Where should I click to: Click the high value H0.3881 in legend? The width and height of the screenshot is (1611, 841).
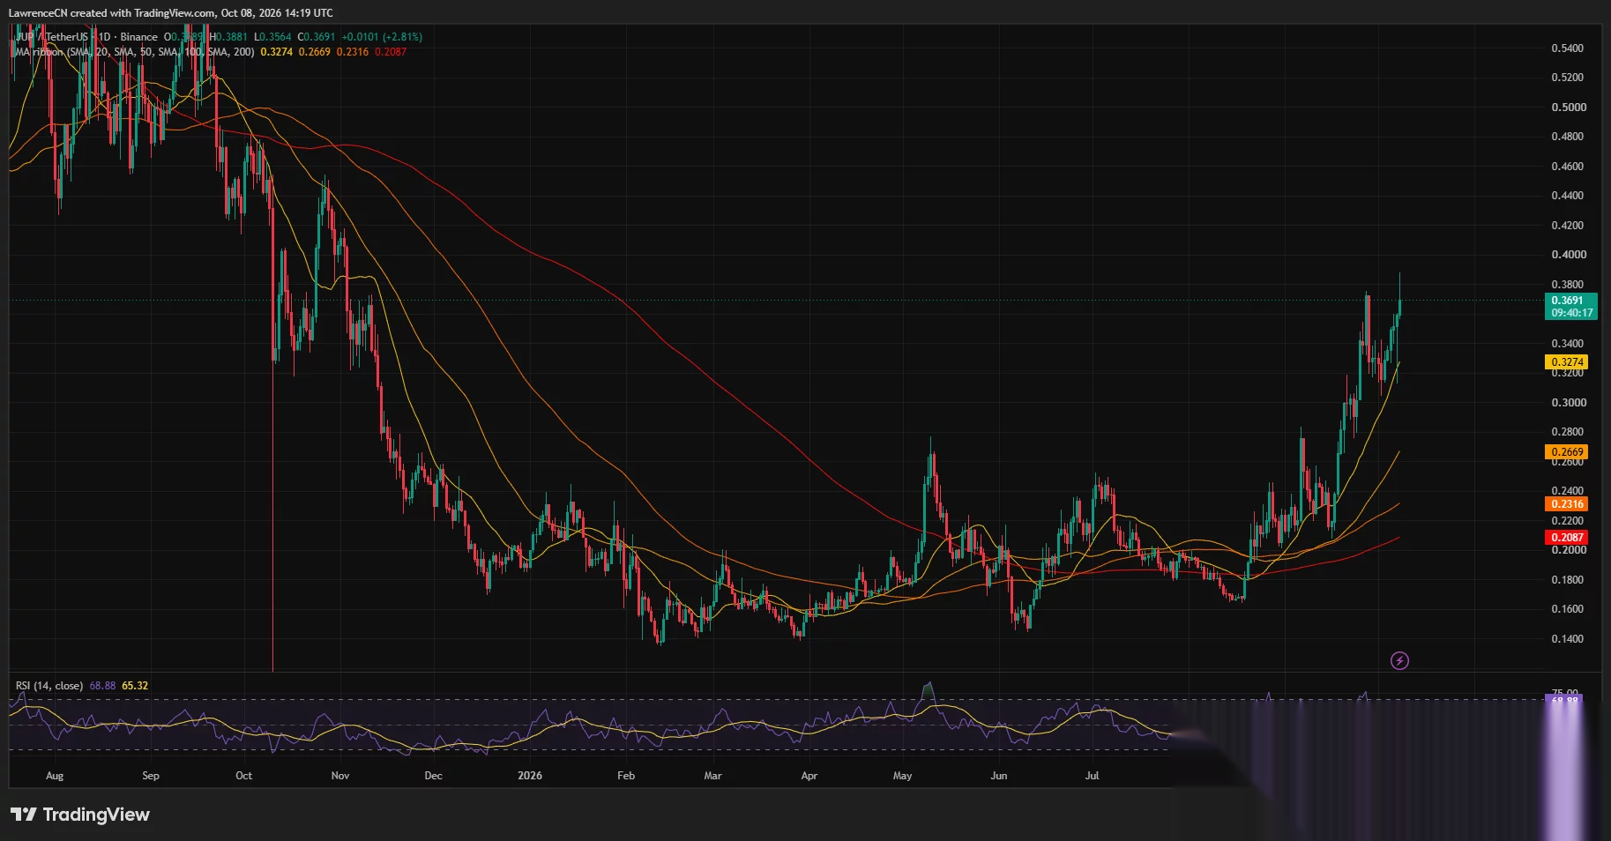coord(228,37)
